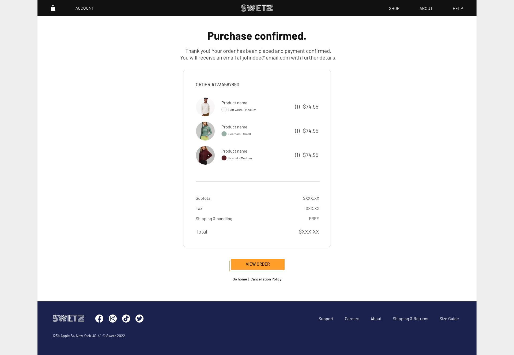
Task: Go to SHOP in the navigation
Action: [x=394, y=9]
